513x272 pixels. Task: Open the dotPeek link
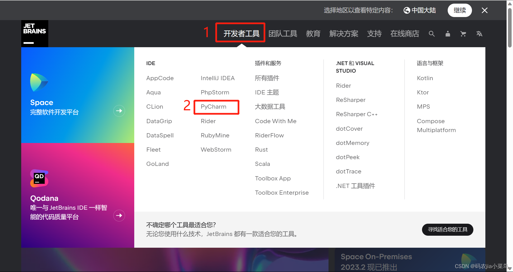347,157
